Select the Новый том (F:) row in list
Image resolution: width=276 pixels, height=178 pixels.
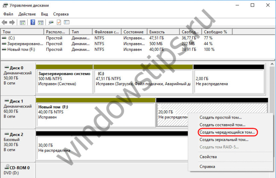coord(21,49)
